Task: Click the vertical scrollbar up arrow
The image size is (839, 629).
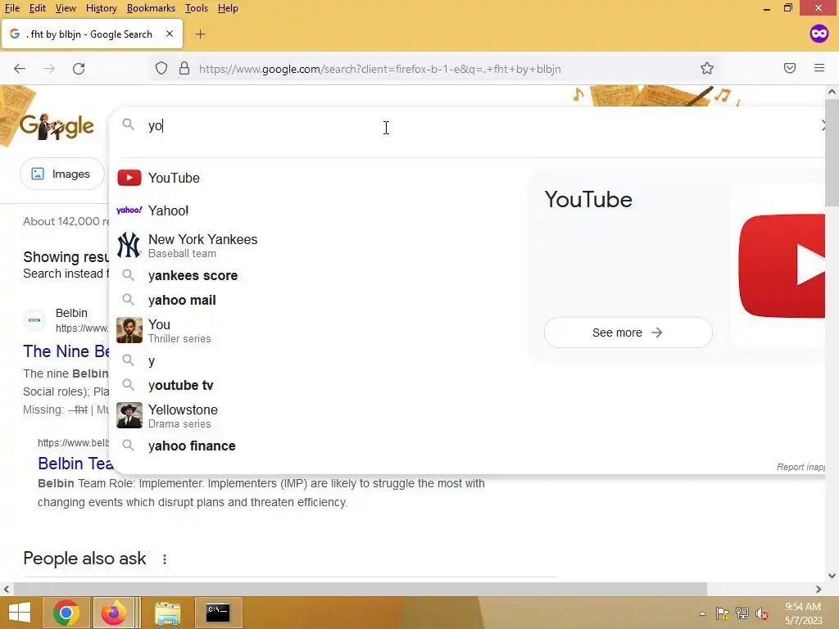Action: tap(832, 92)
